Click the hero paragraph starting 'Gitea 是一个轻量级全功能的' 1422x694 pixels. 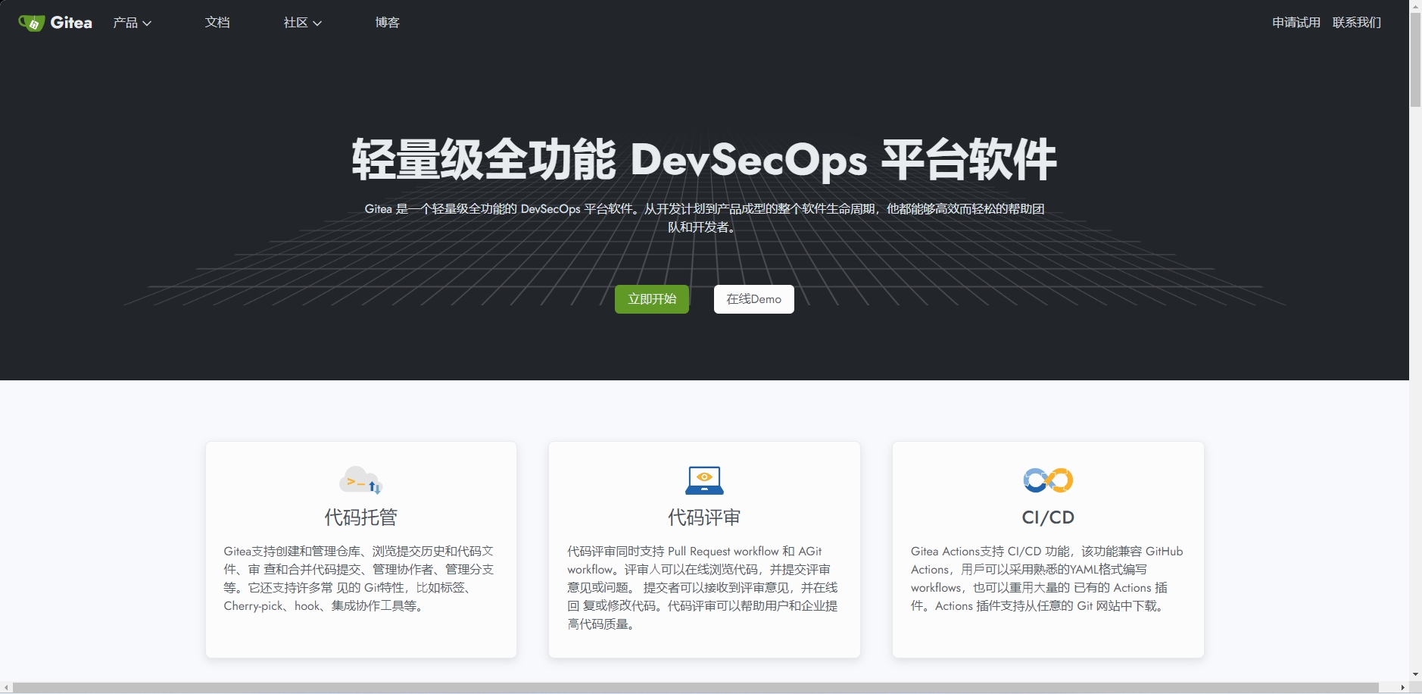coord(704,217)
